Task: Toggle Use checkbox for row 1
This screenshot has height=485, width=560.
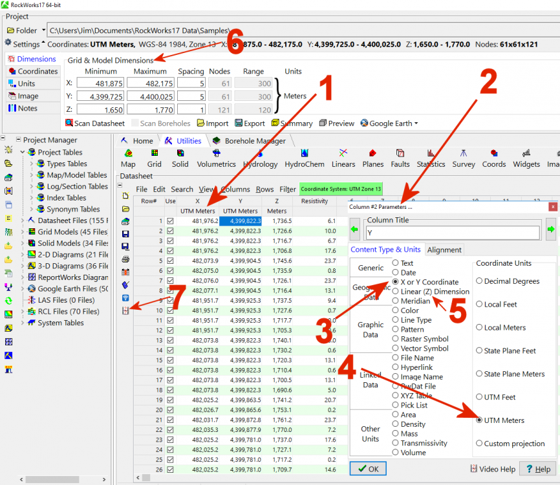Action: (x=170, y=221)
